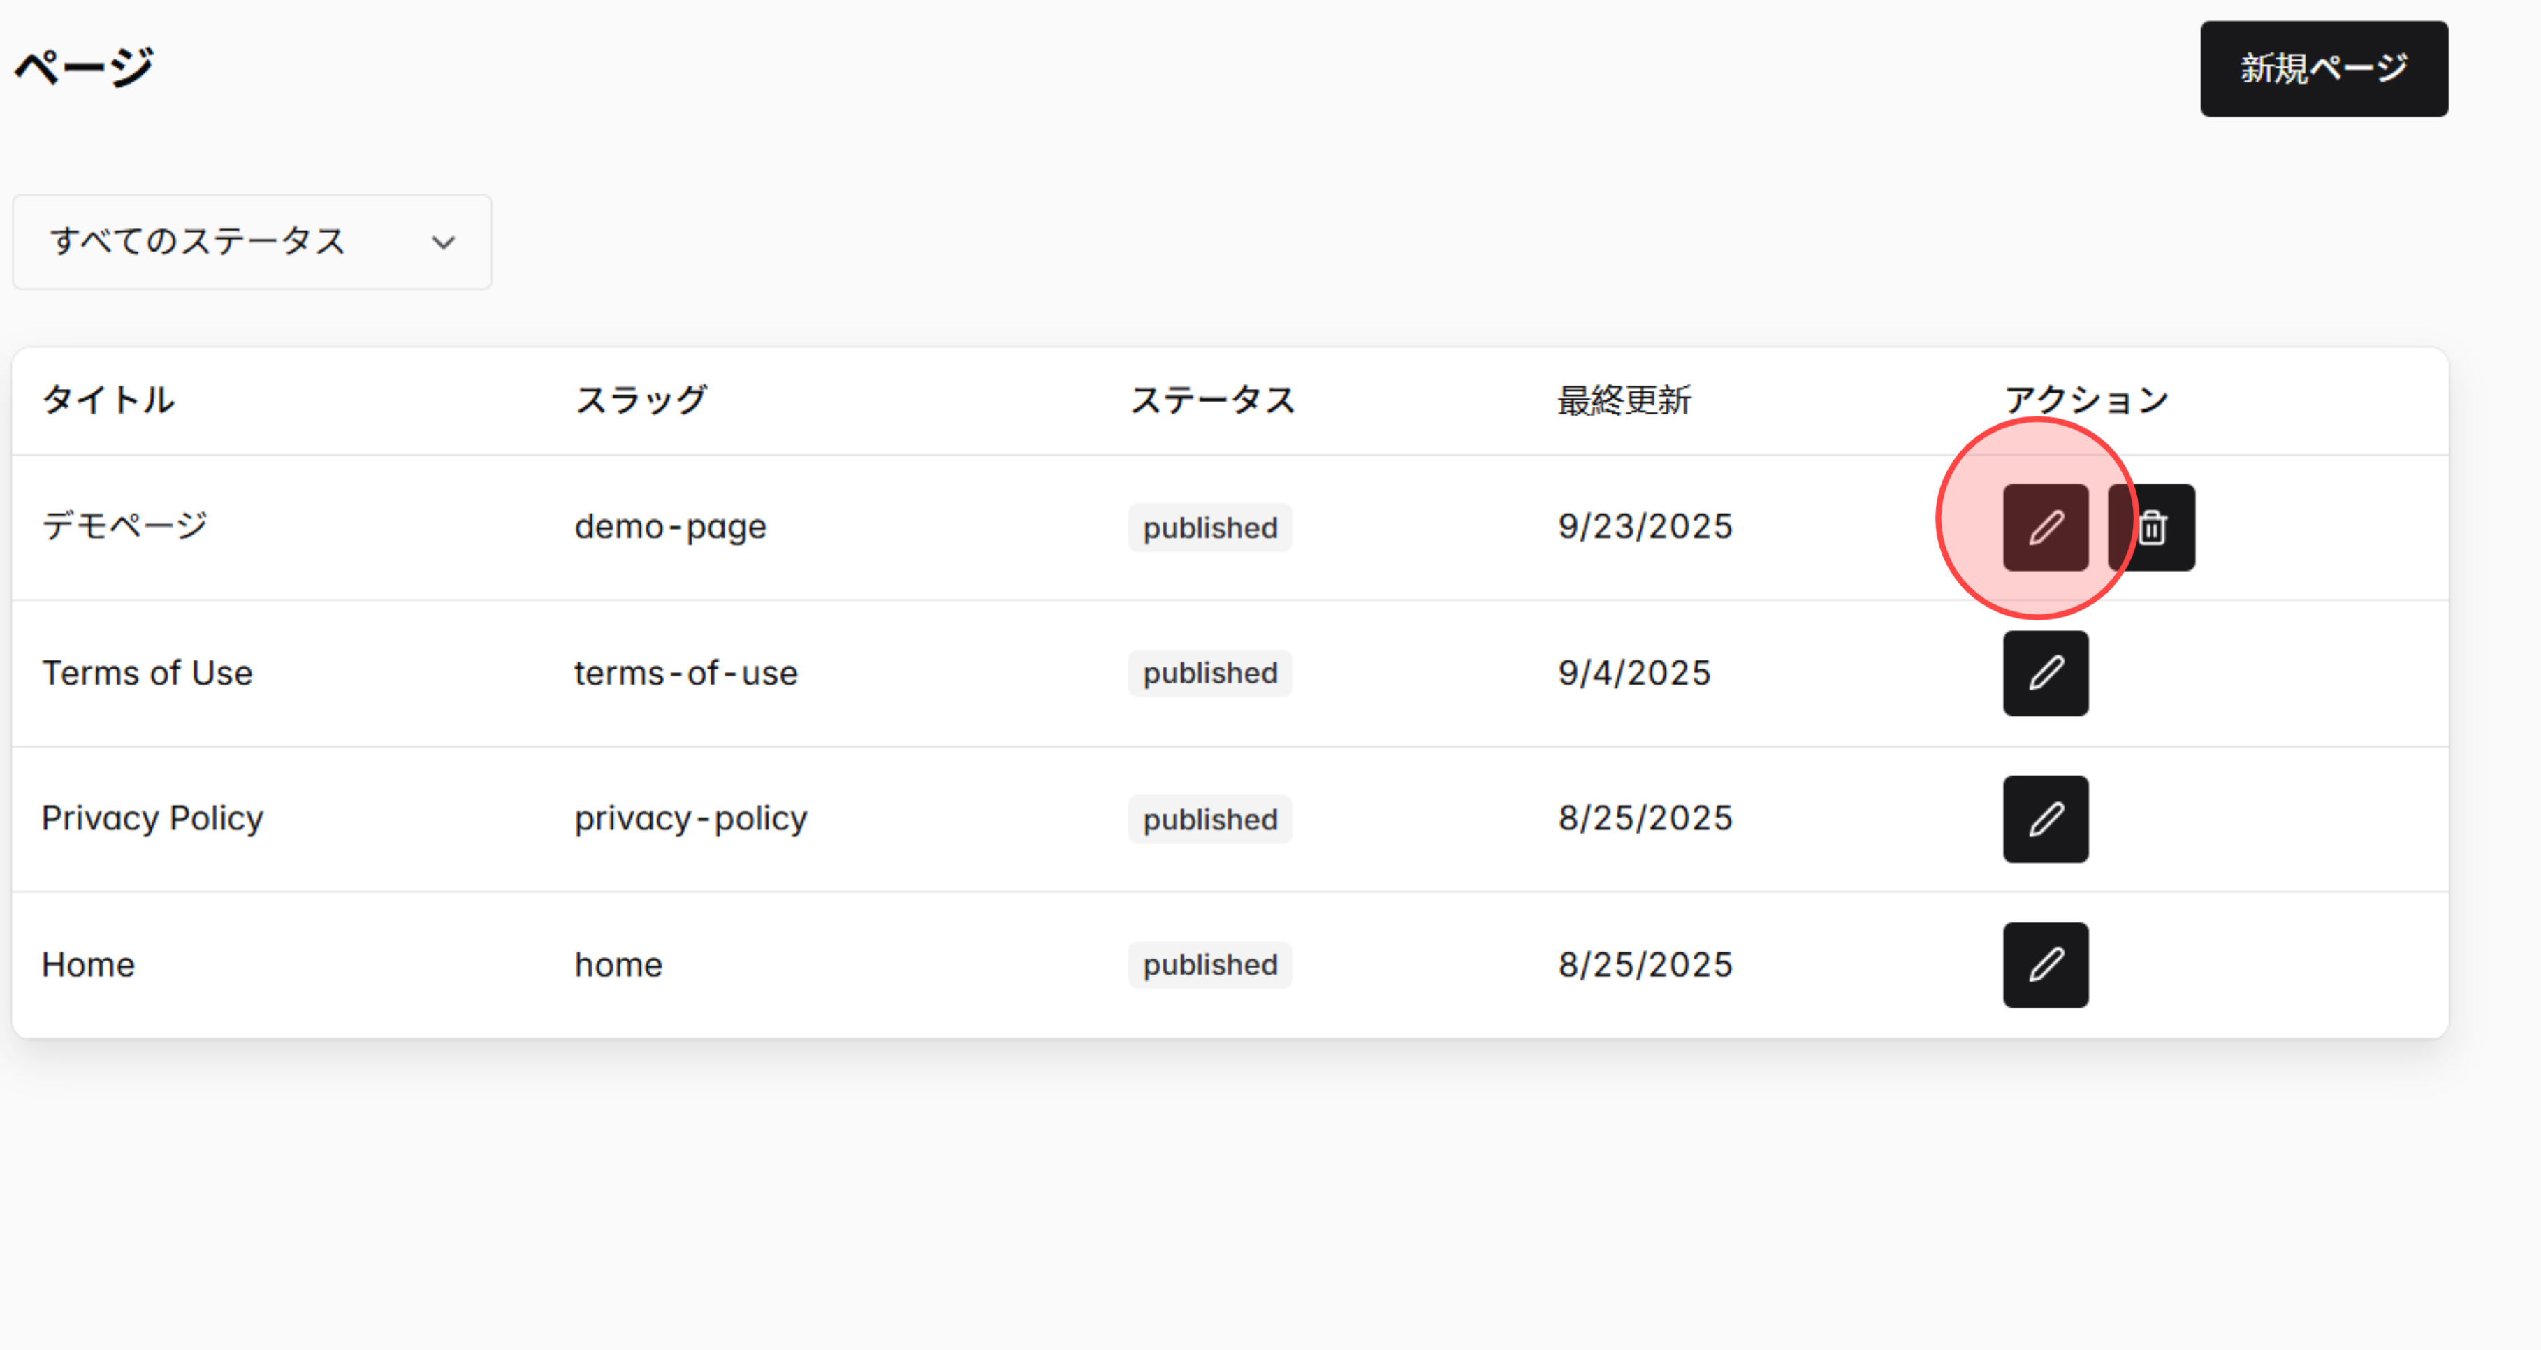Click the edit pencil on Privacy Policy row
This screenshot has height=1350, width=2541.
[2045, 818]
